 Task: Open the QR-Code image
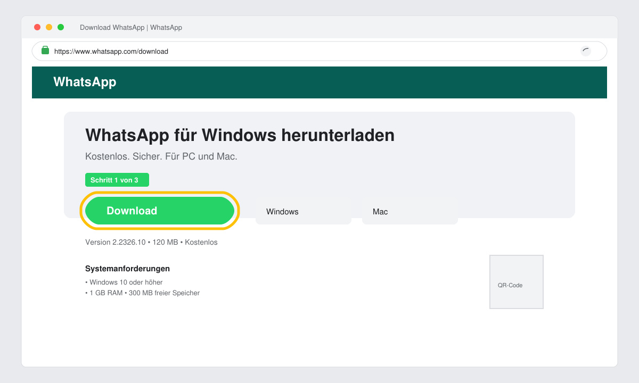click(x=517, y=282)
